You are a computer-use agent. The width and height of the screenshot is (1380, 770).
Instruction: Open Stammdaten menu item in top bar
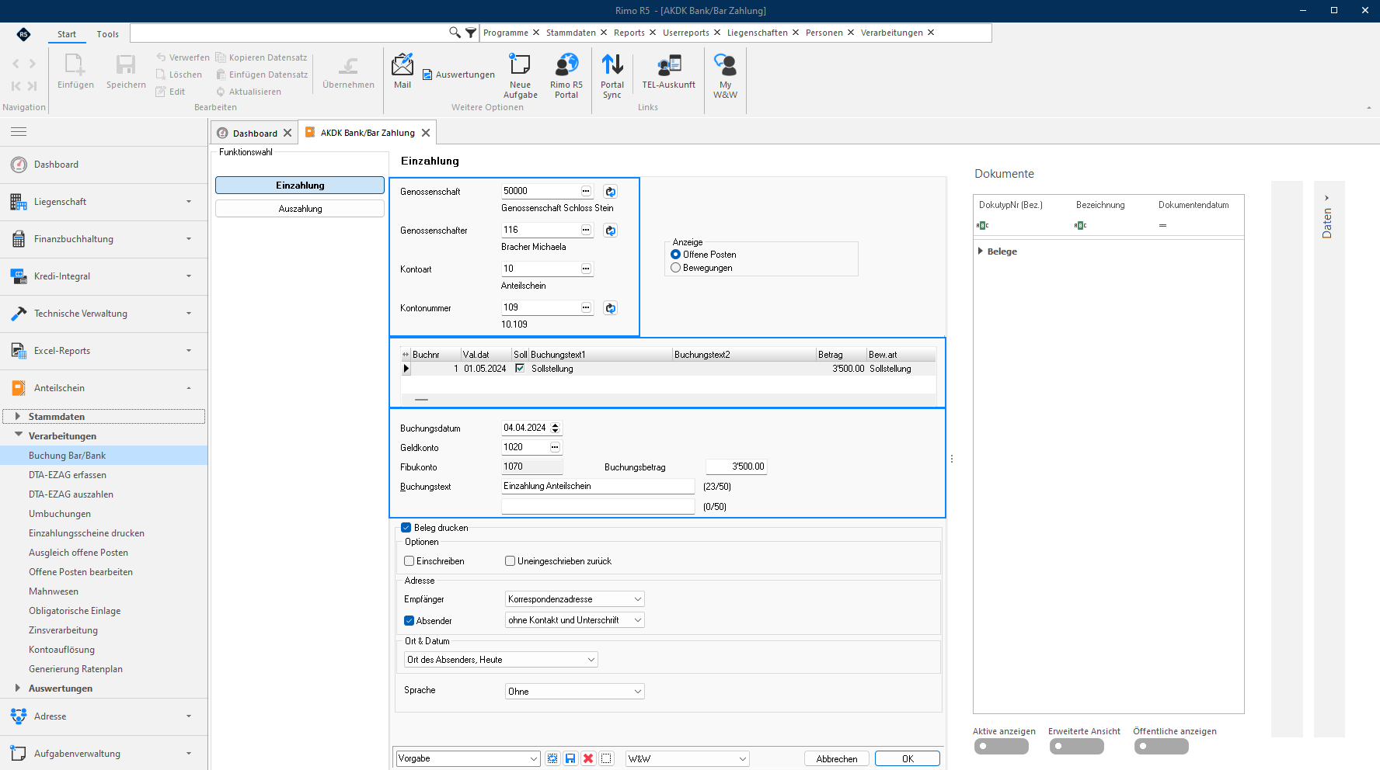[571, 33]
